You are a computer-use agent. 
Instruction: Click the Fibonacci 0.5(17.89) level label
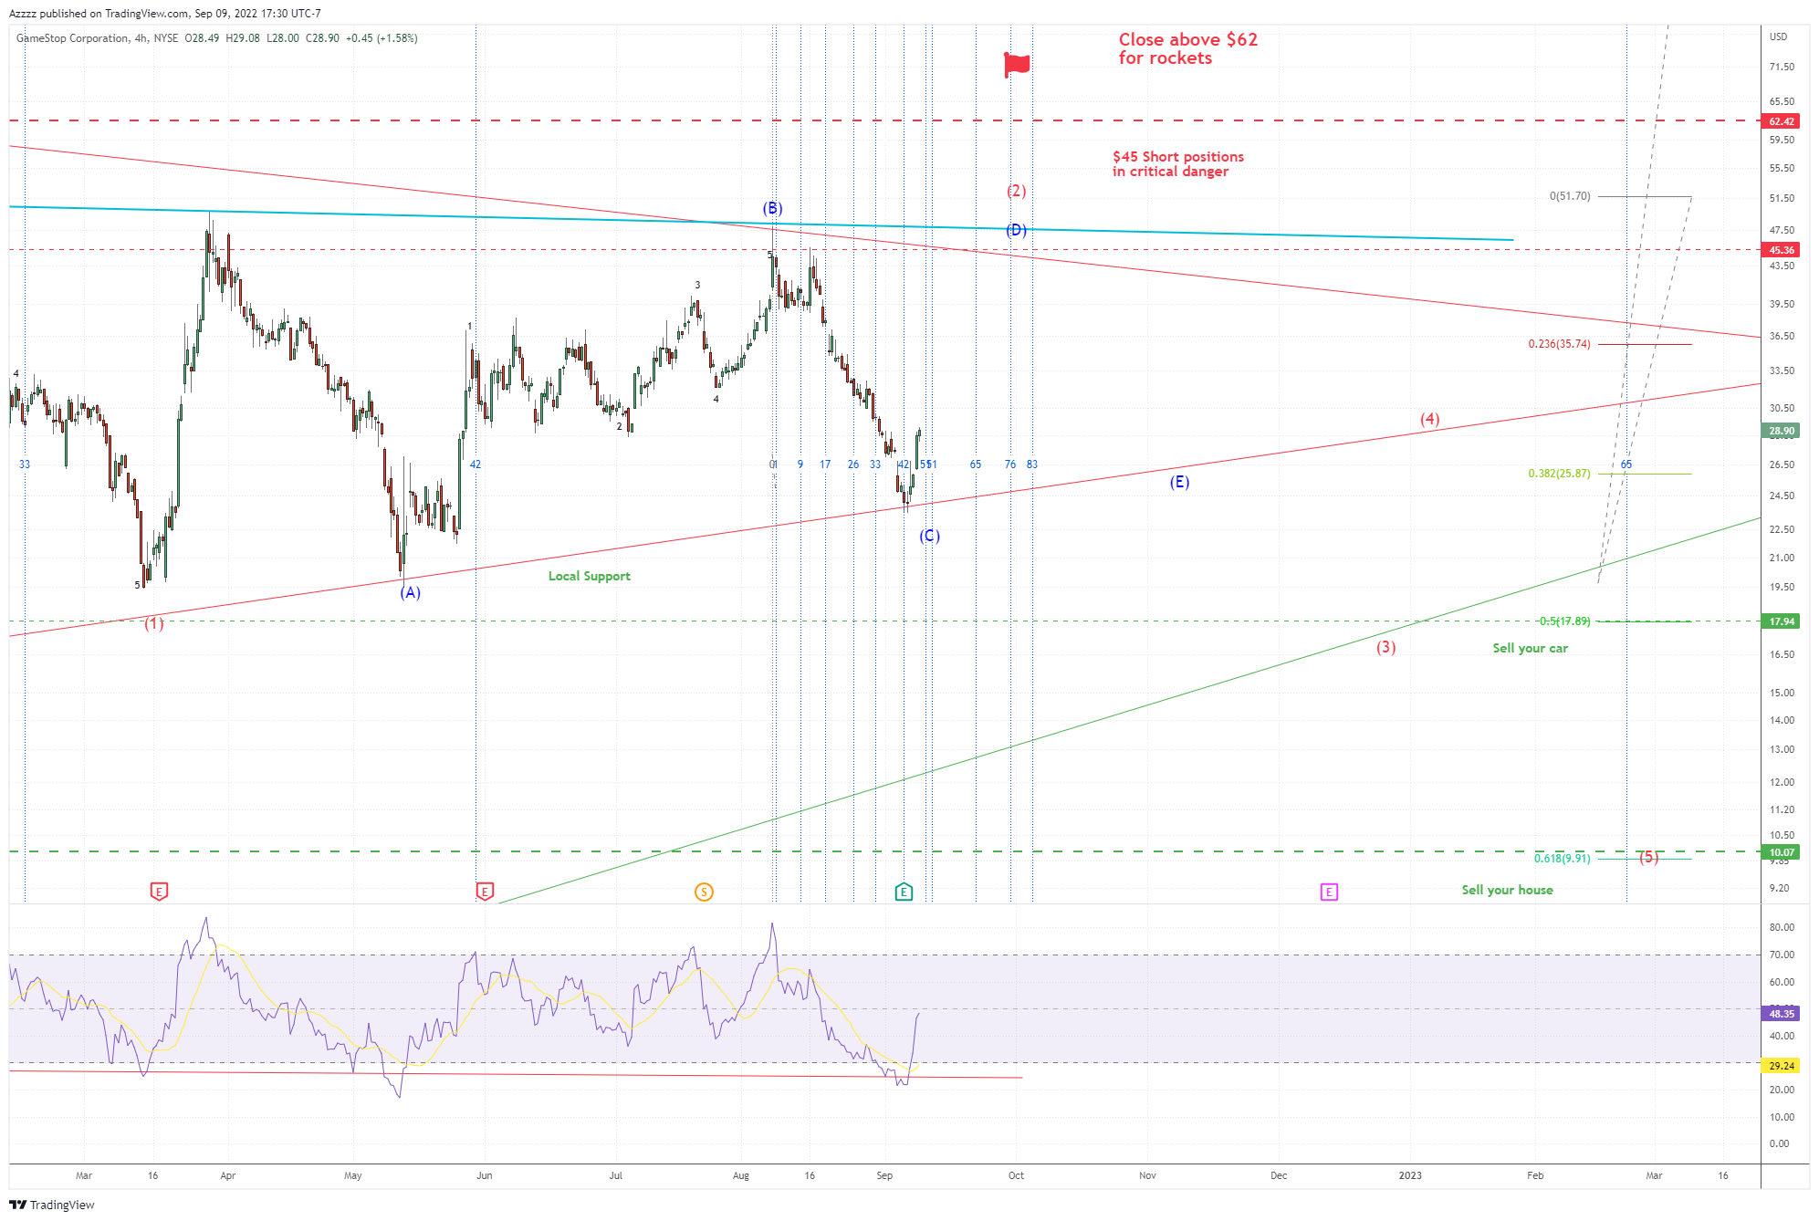click(1563, 621)
